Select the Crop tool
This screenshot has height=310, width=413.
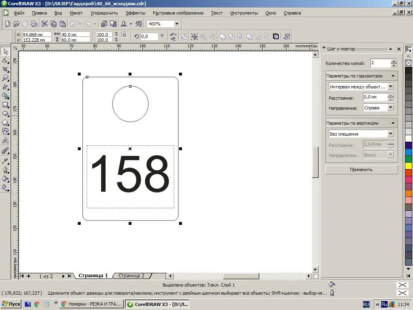pyautogui.click(x=5, y=69)
